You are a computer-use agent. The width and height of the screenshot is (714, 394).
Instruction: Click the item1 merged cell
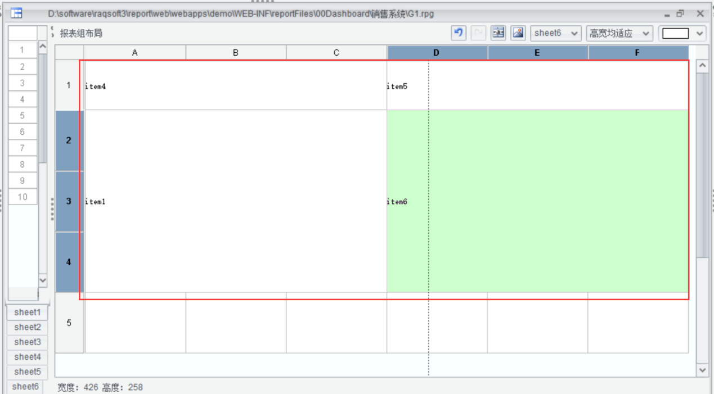[236, 201]
